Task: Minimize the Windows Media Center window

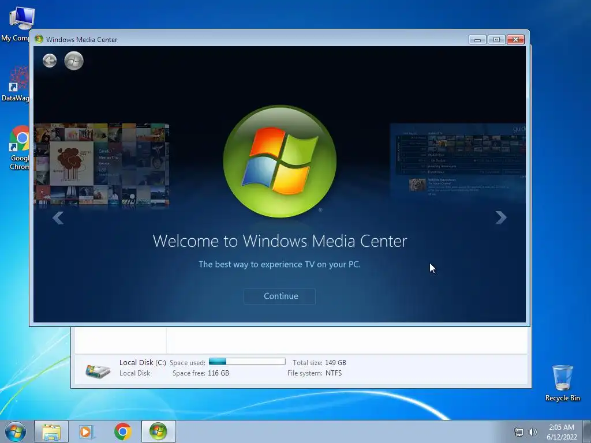Action: [x=477, y=40]
